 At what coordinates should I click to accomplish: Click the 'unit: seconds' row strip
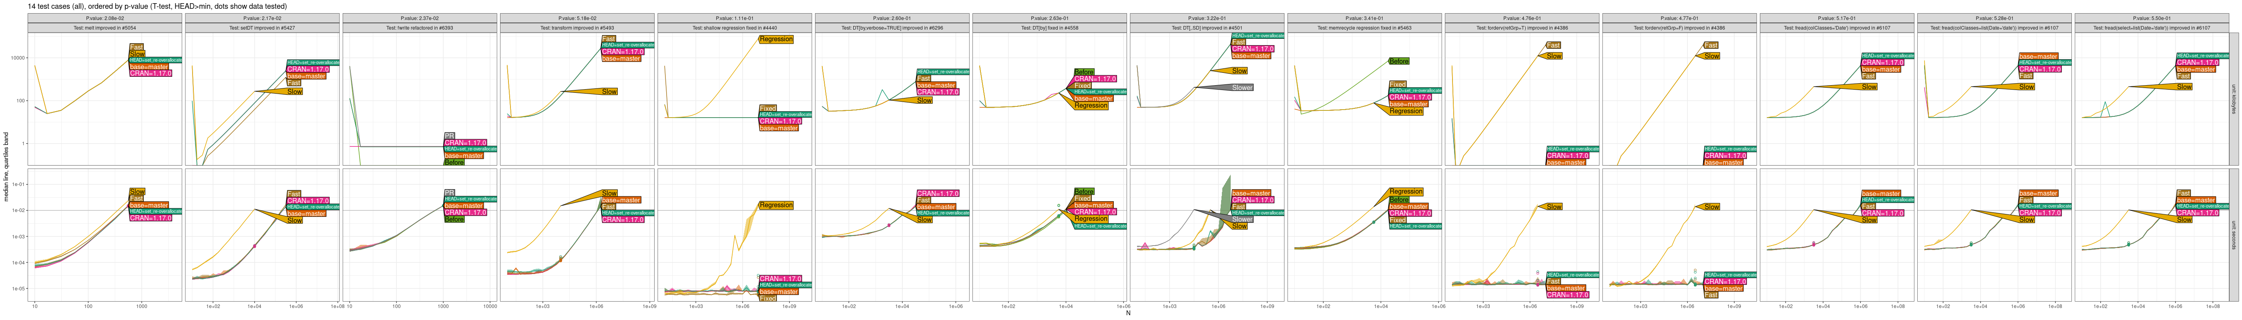point(2234,236)
